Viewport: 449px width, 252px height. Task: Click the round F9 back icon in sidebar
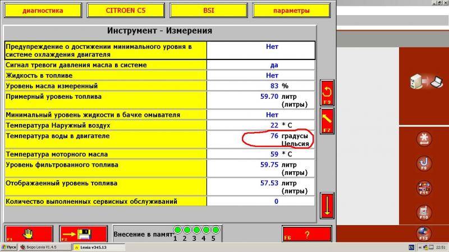tap(424, 163)
